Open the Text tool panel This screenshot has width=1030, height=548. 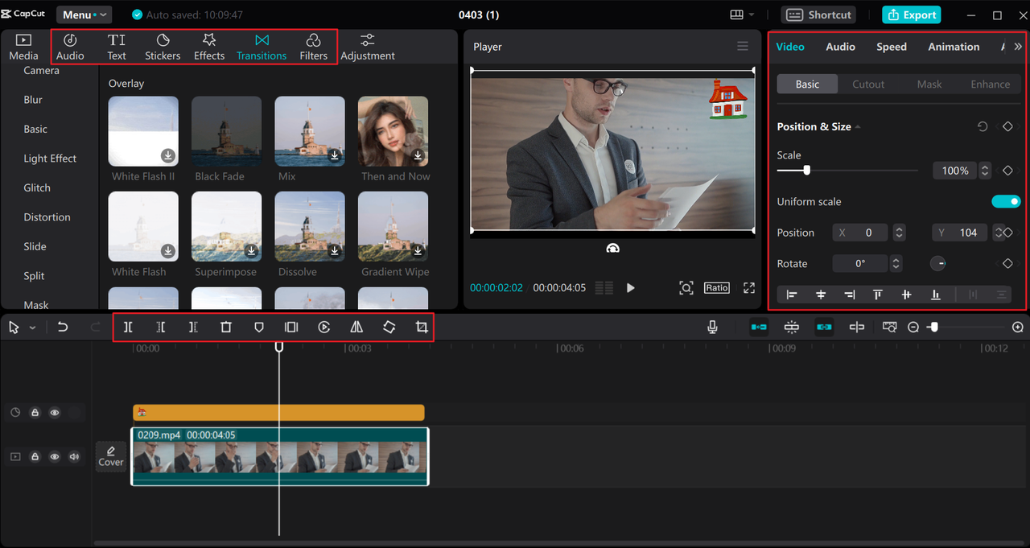pyautogui.click(x=117, y=47)
